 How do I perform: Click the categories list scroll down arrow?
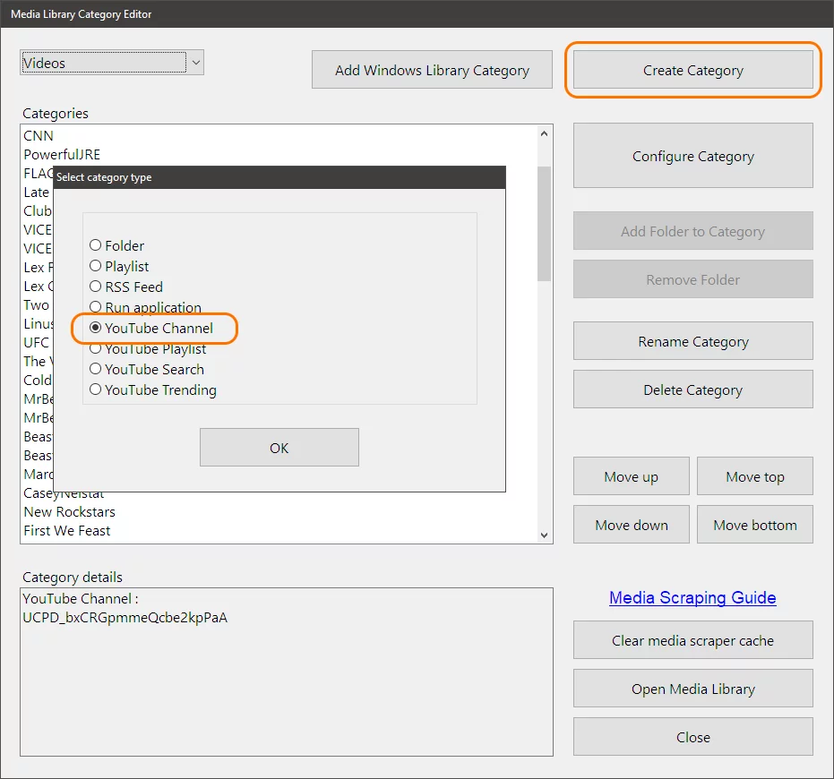pos(544,535)
